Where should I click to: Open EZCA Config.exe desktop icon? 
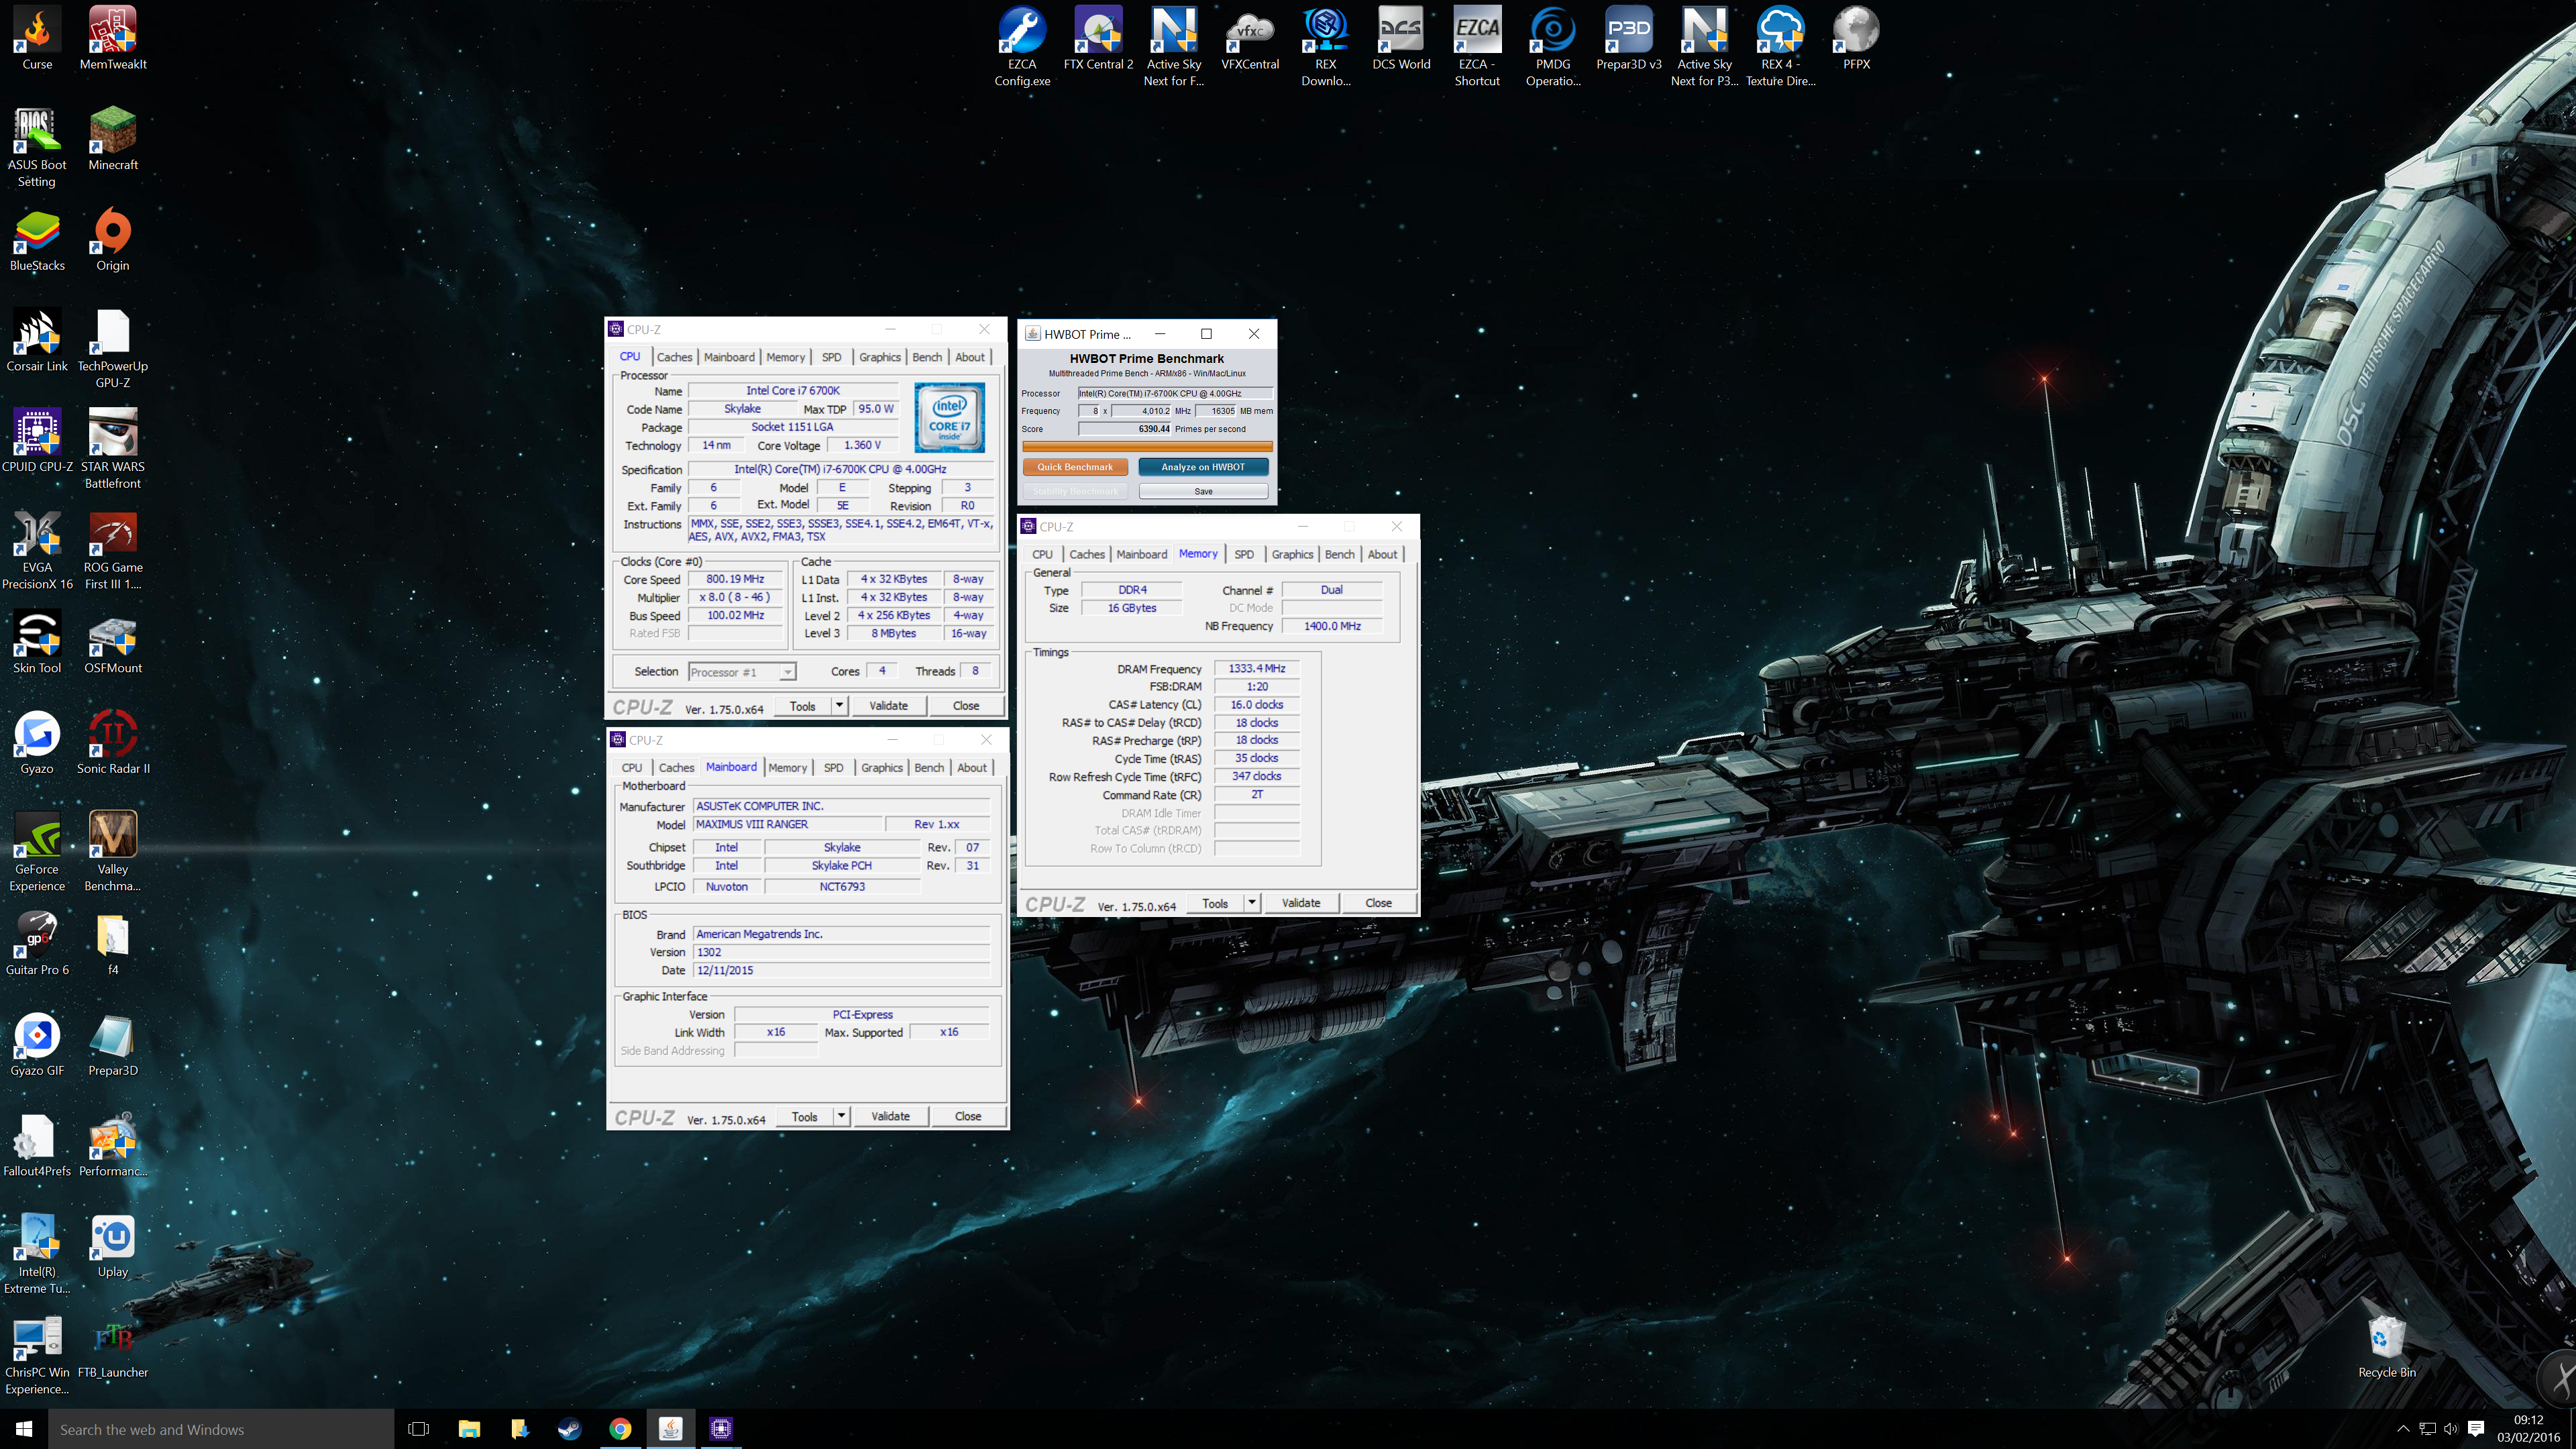(1022, 46)
